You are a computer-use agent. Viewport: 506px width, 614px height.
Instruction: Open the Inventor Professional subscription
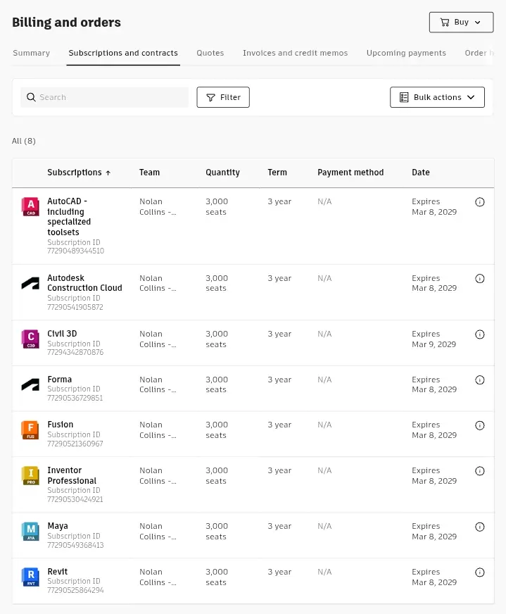[x=72, y=475]
